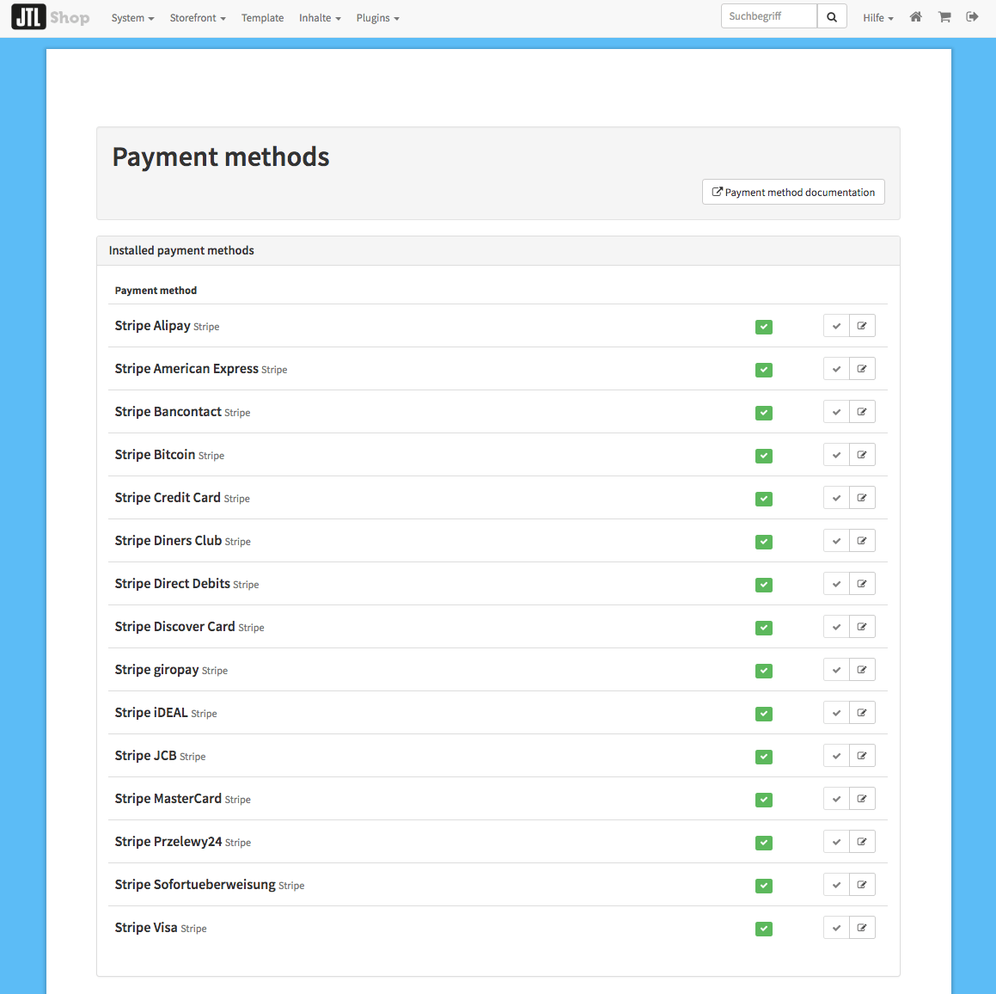This screenshot has width=996, height=994.
Task: Edit the Stripe Visa payment method
Action: coord(862,928)
